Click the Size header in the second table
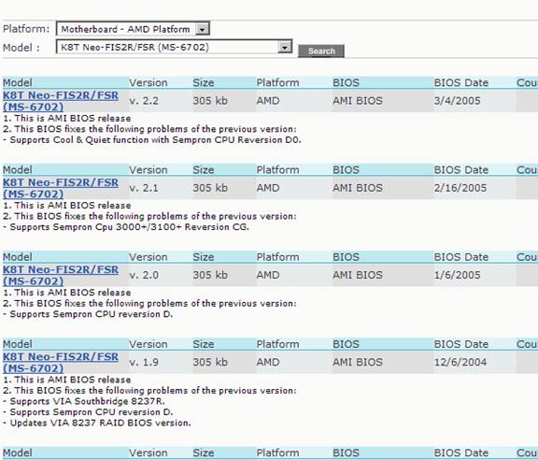Screen dimensions: 538x460 [x=203, y=170]
